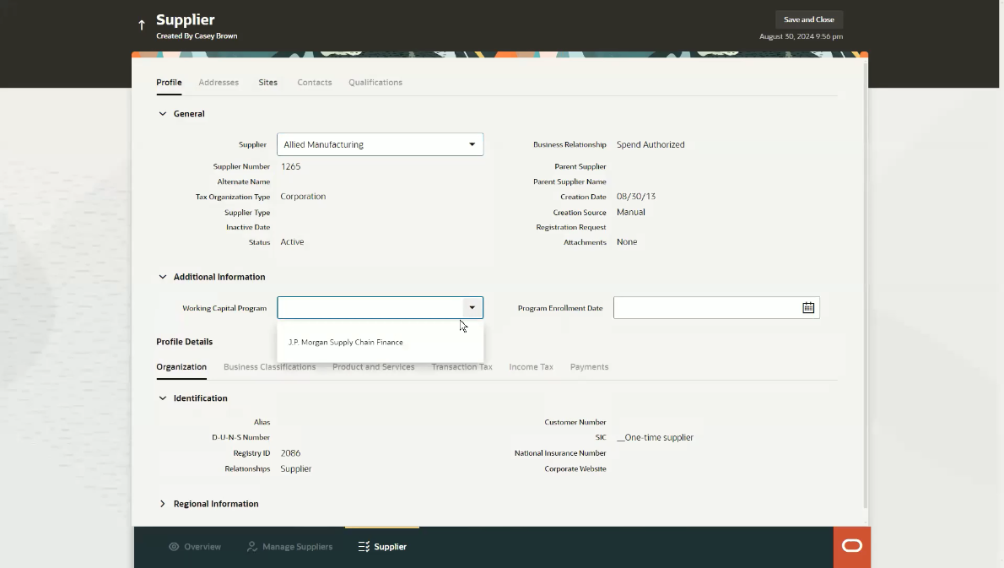Click the back arrow next to Supplier title
1004x568 pixels.
142,25
